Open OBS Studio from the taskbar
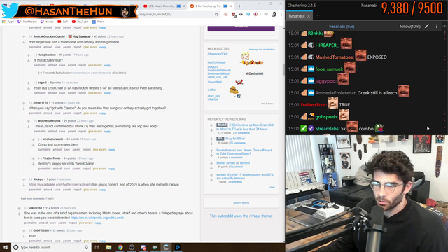This screenshot has width=448, height=252. (x=132, y=247)
